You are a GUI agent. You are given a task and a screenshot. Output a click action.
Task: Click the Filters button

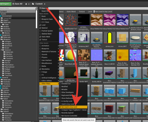43,8
